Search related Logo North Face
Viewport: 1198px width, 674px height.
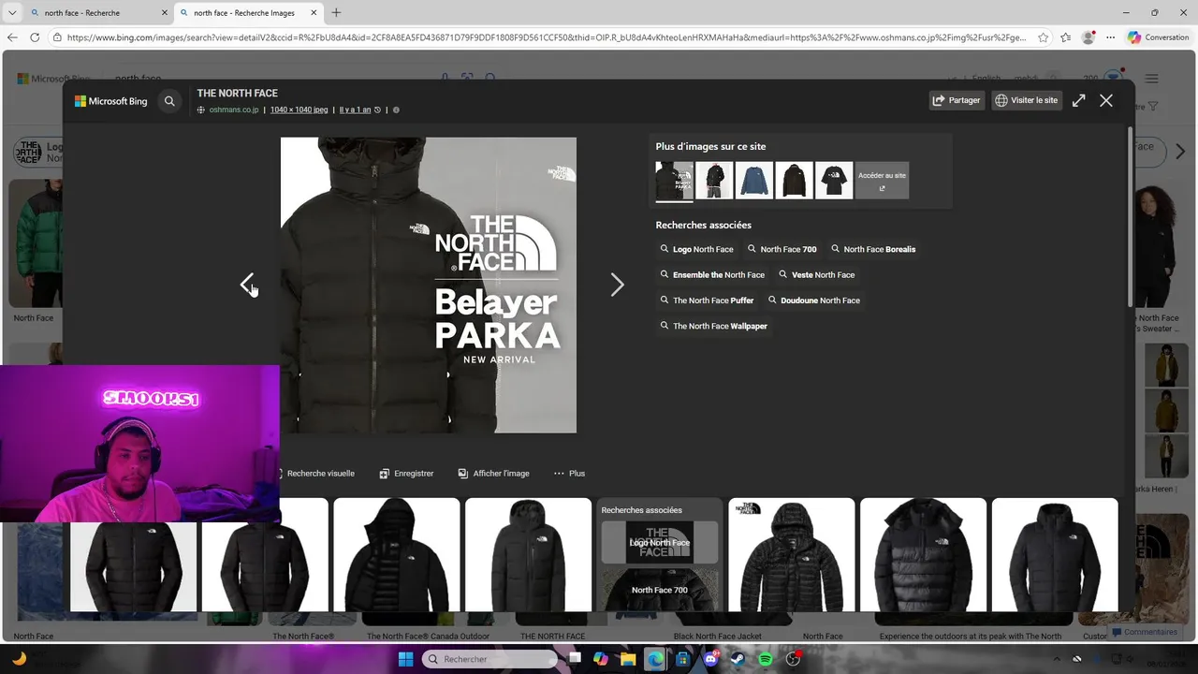pos(697,249)
